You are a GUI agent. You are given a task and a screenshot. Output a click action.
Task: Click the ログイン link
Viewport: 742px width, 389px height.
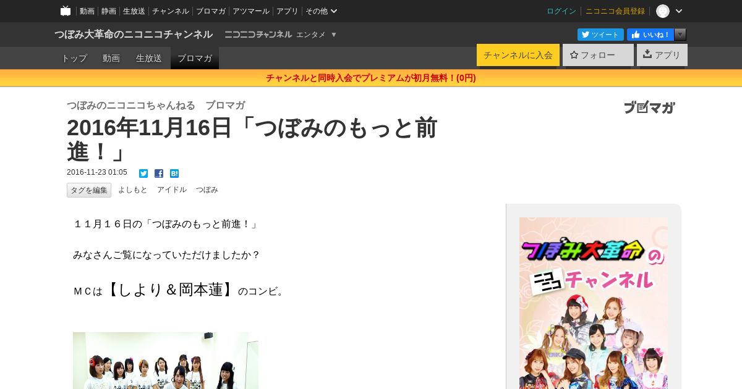(x=561, y=11)
